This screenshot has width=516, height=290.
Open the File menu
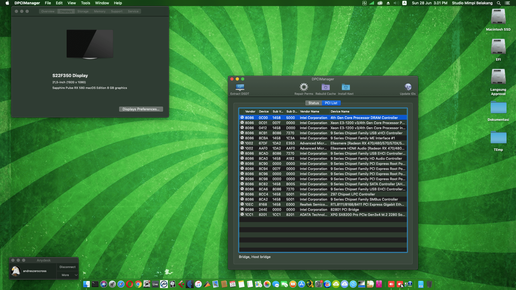click(x=48, y=3)
